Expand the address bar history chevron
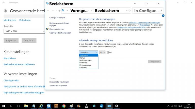The image size is (195, 109). point(126,11)
